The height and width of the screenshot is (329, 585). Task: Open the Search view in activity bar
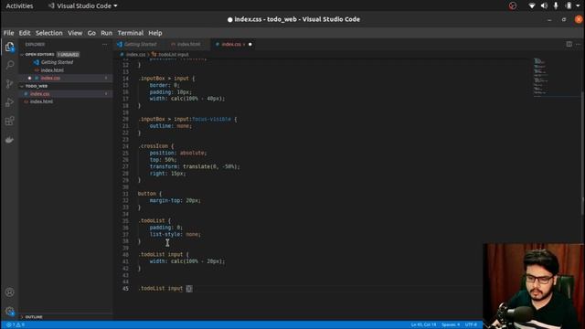coord(10,65)
